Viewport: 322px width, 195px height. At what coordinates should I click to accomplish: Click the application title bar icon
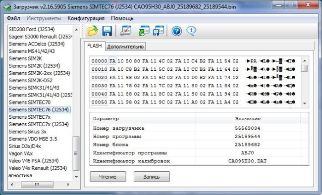[7, 7]
